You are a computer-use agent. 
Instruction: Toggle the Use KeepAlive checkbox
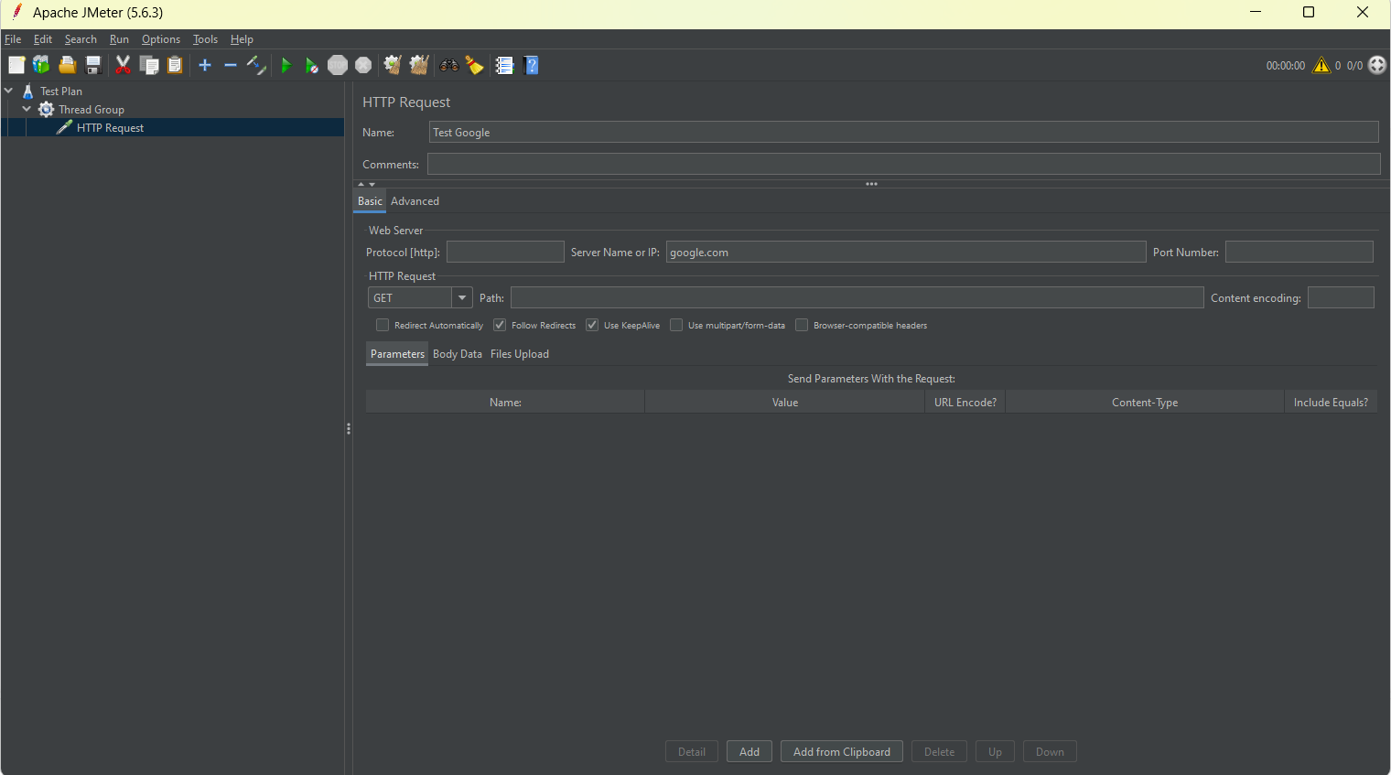click(x=592, y=325)
